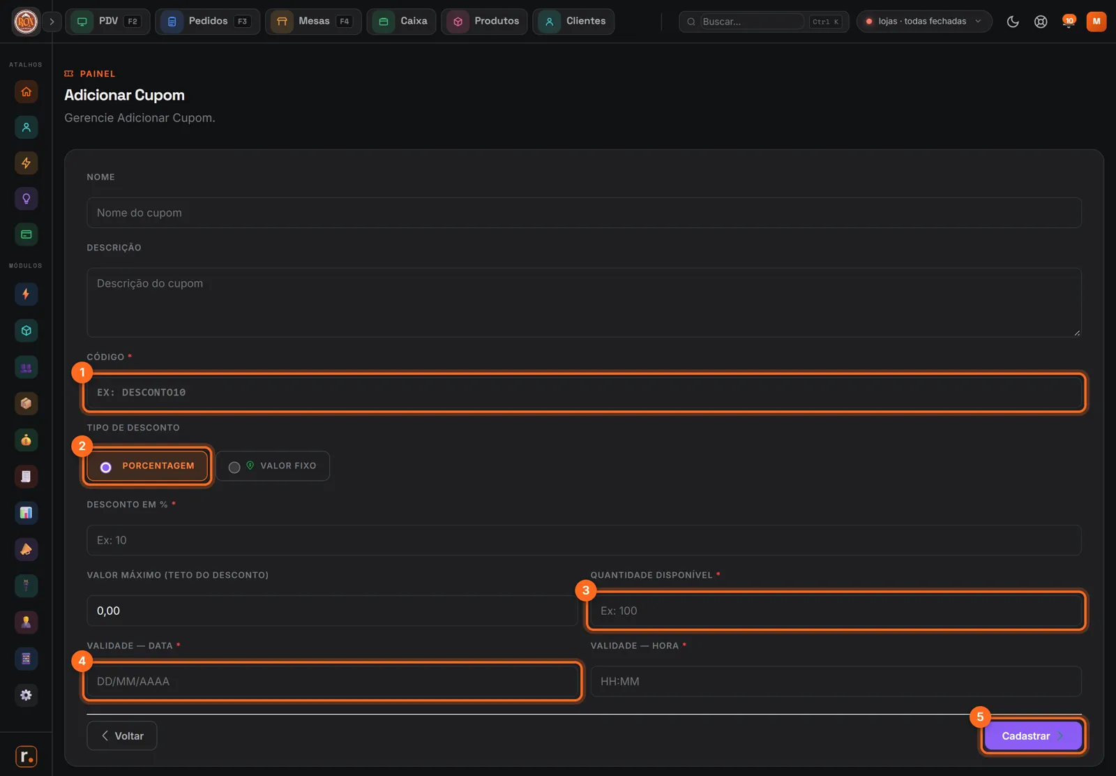Click the person shortcut icon in the sidebar

[x=26, y=127]
